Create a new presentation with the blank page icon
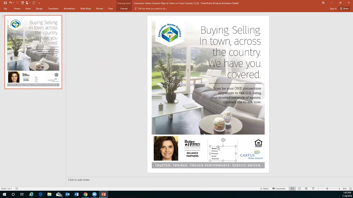 point(34,3)
